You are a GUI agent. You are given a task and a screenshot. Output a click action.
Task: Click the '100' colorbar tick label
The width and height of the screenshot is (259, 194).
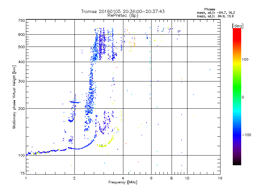245,59
